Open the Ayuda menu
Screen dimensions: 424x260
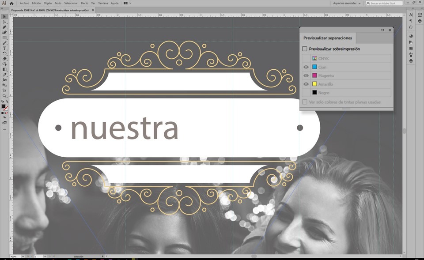click(x=115, y=3)
